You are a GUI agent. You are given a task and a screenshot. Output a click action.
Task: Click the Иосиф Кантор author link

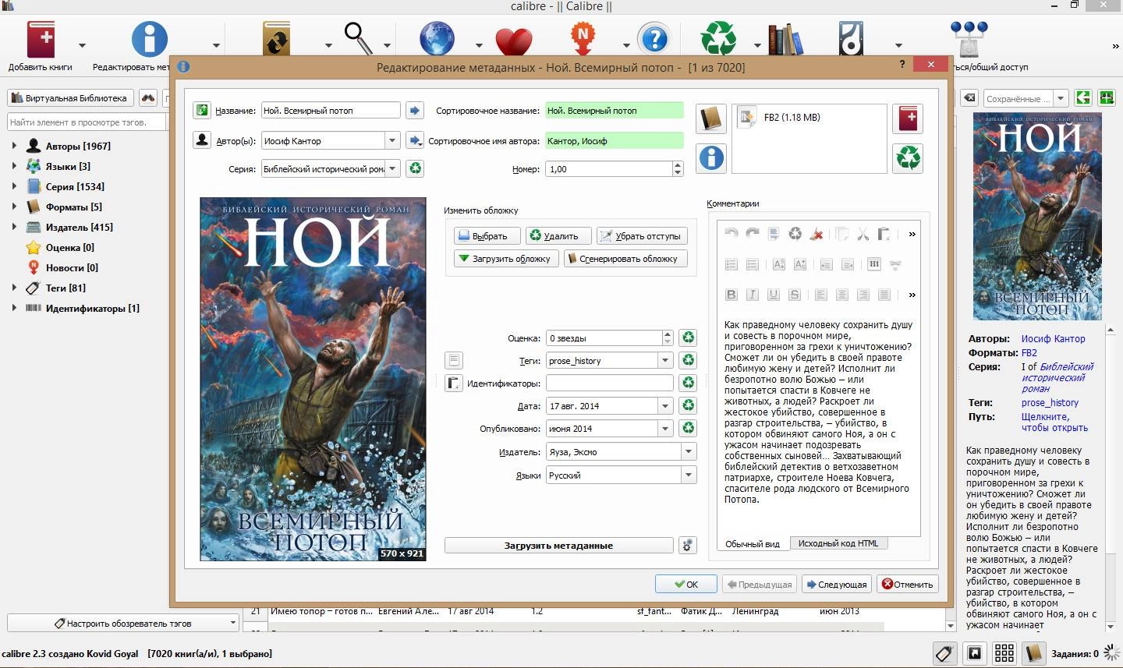pyautogui.click(x=1053, y=339)
